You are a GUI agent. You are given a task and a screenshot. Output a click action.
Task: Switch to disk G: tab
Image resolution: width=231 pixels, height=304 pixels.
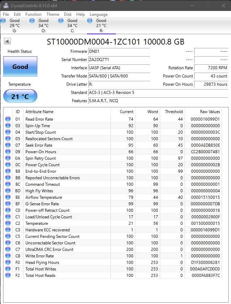[x=14, y=26]
